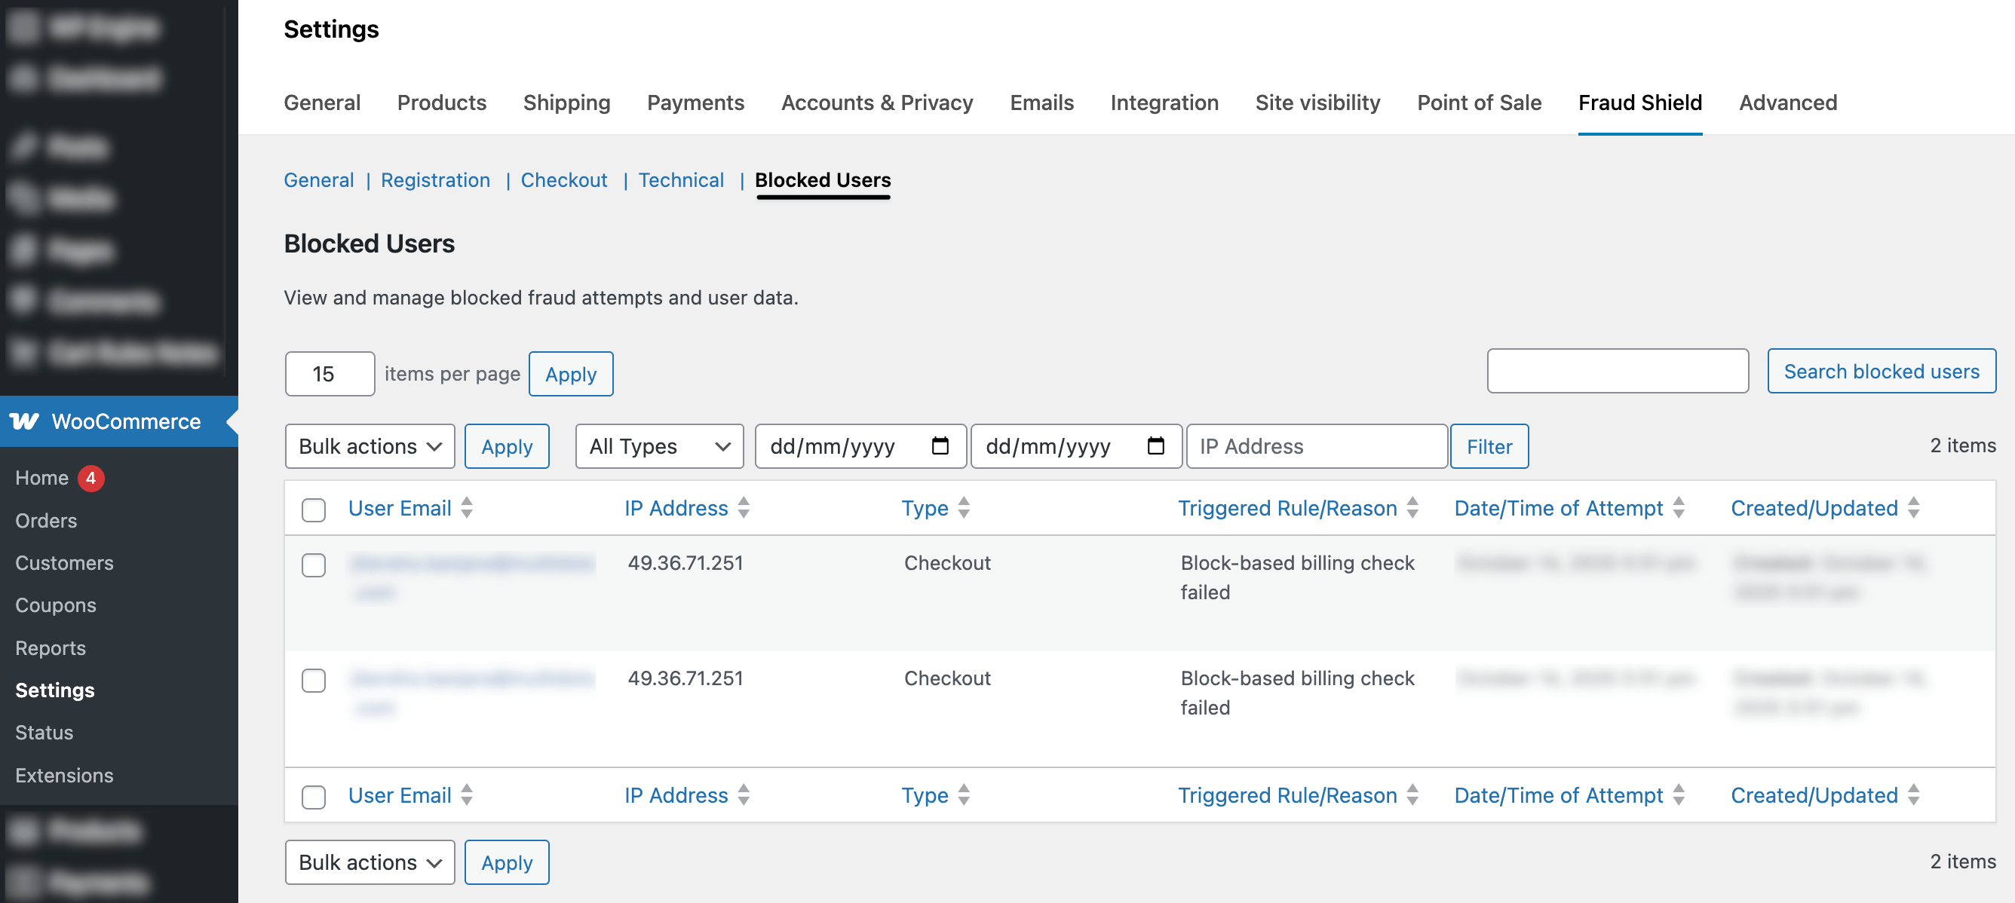Open calendar icon in first date field
Image resolution: width=2015 pixels, height=903 pixels.
point(940,445)
